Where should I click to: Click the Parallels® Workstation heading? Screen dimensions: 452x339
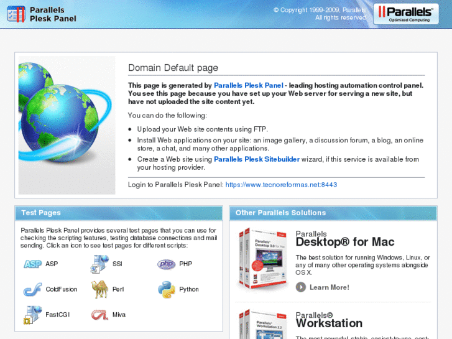pos(329,320)
